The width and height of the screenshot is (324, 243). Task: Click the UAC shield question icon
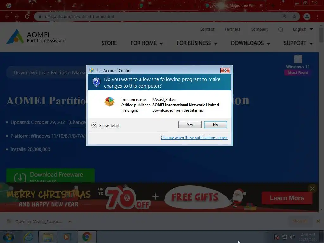[x=96, y=82]
